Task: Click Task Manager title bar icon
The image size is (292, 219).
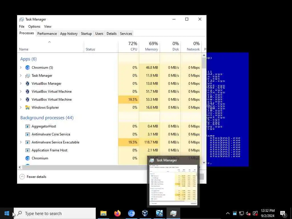Action: pyautogui.click(x=22, y=19)
